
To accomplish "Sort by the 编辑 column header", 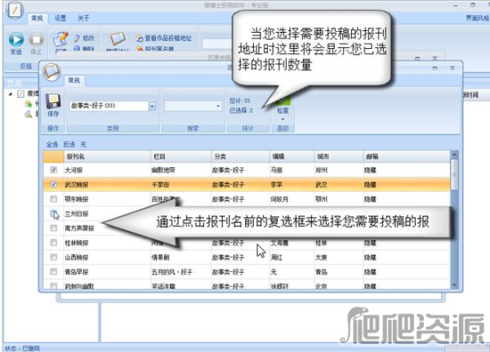I will click(292, 156).
